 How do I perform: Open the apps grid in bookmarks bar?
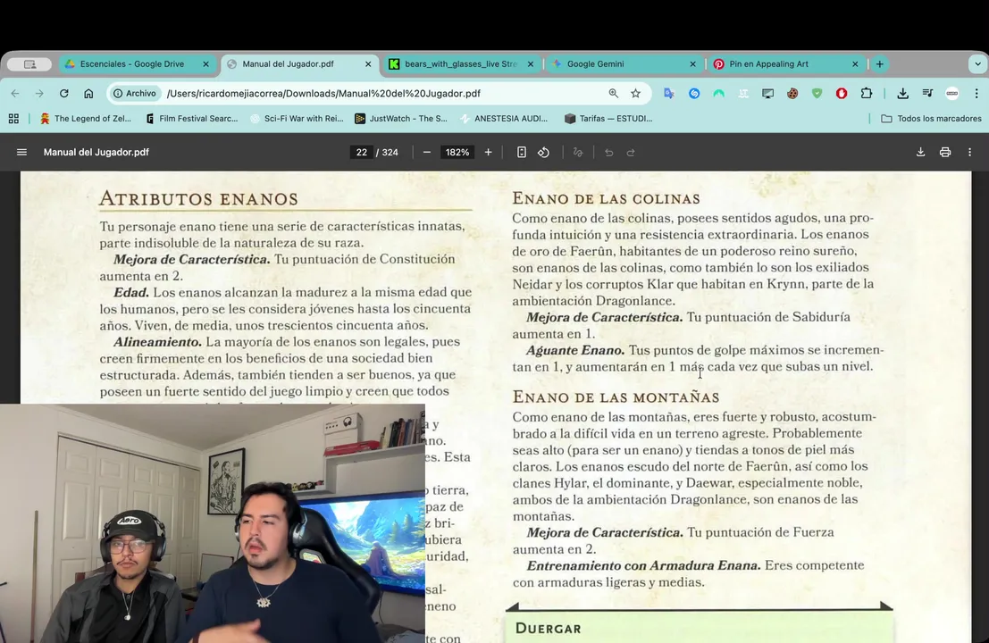pyautogui.click(x=13, y=119)
